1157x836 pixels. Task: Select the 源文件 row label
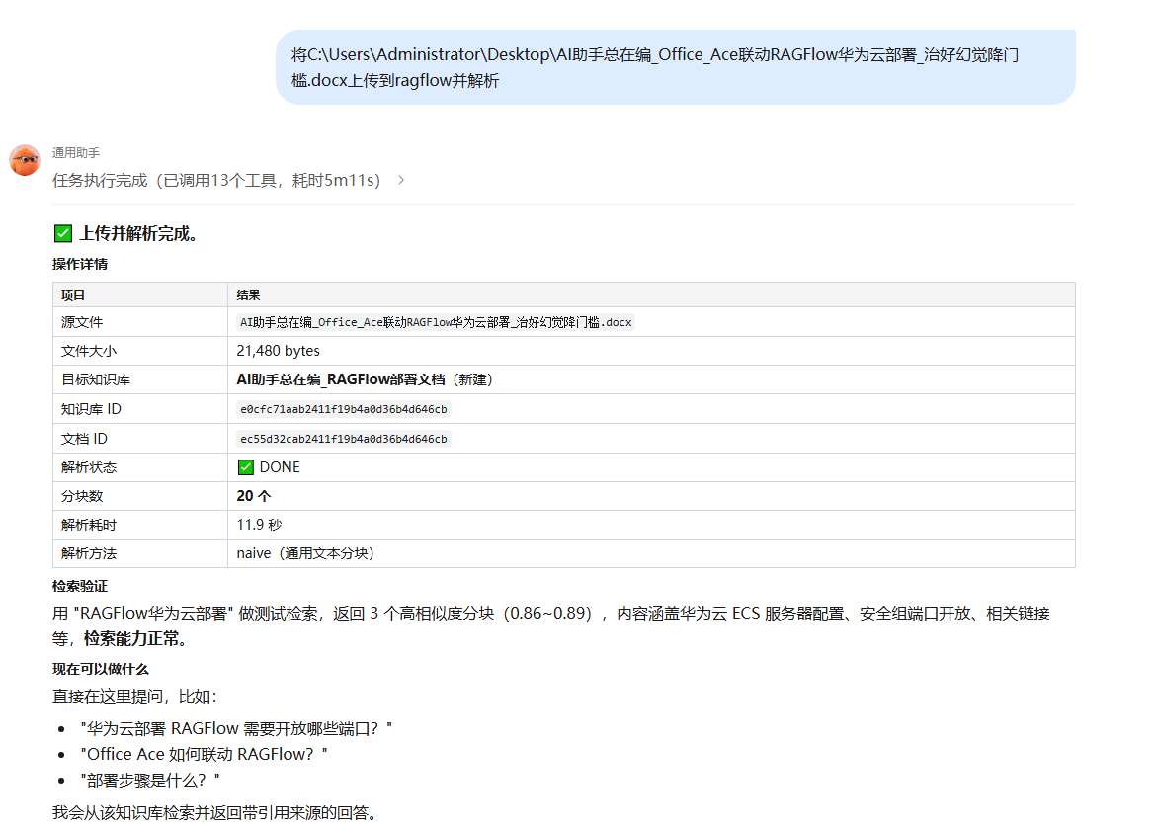pos(82,322)
